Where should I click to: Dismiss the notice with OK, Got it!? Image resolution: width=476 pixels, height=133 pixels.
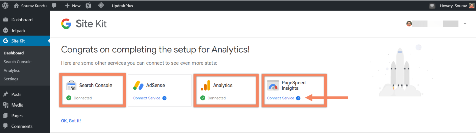click(71, 121)
